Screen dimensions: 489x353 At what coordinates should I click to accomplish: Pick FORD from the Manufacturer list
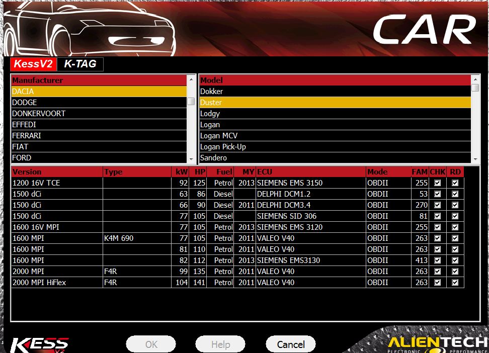(99, 158)
